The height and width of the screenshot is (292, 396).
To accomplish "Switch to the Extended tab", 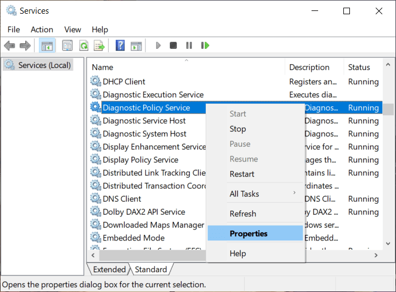I will (109, 269).
